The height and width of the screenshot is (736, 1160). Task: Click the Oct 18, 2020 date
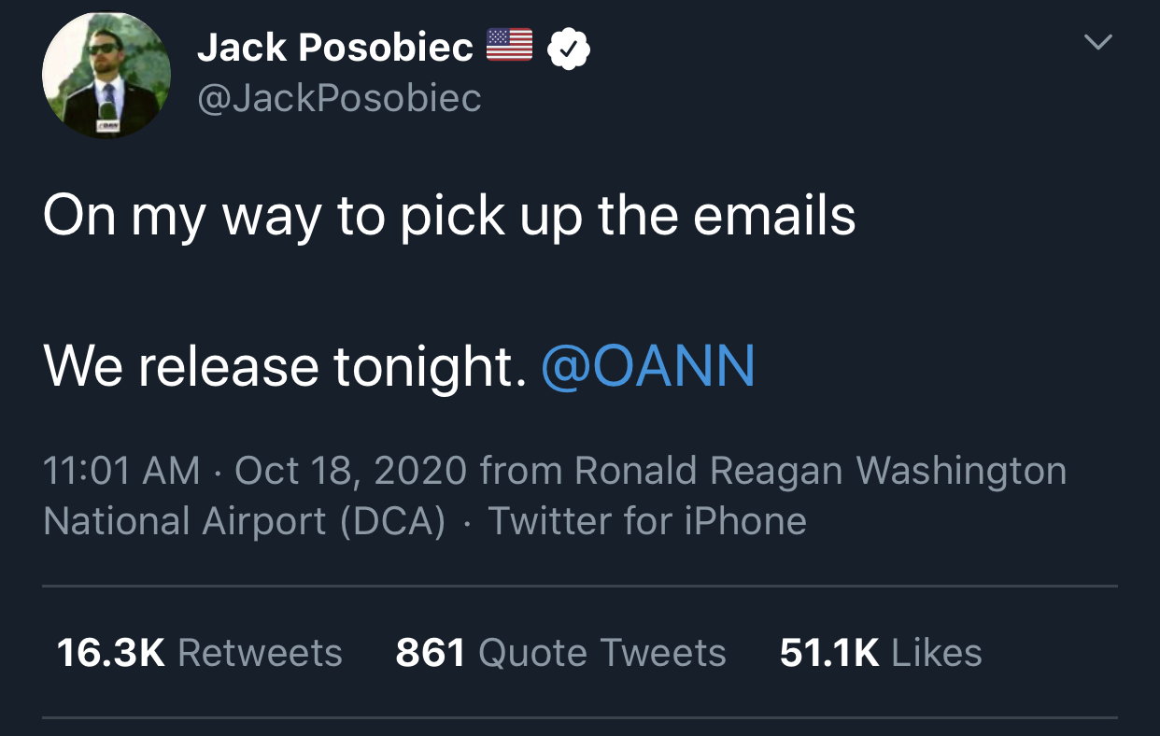tap(350, 471)
